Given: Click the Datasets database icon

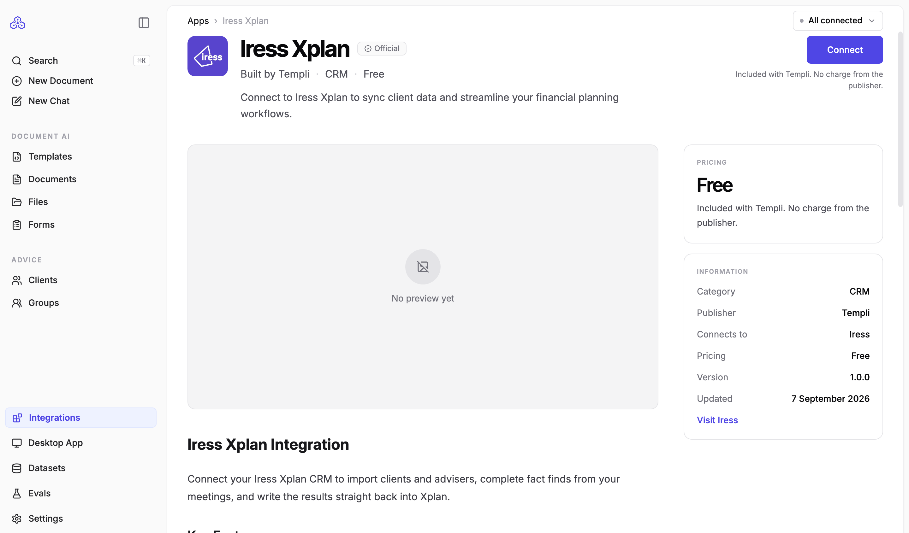Looking at the screenshot, I should (17, 468).
